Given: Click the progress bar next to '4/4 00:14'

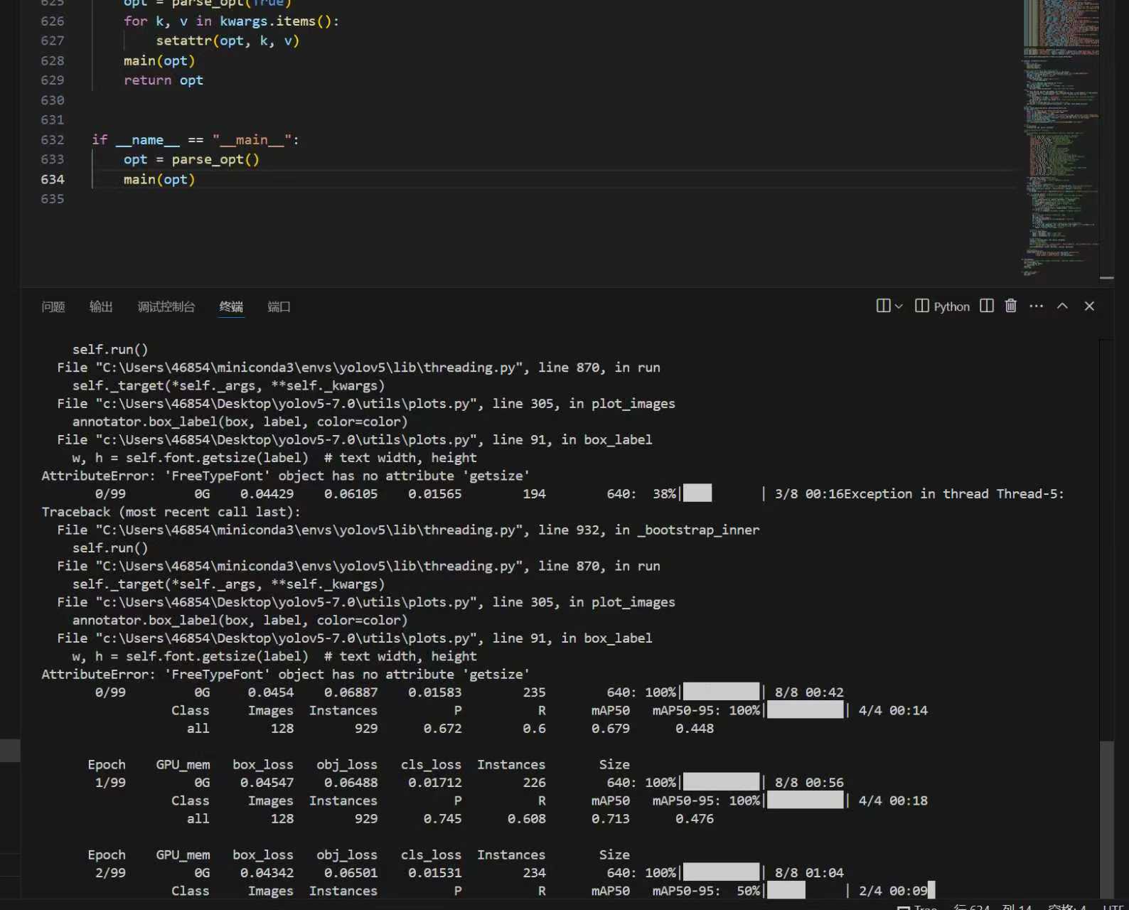Looking at the screenshot, I should tap(806, 710).
